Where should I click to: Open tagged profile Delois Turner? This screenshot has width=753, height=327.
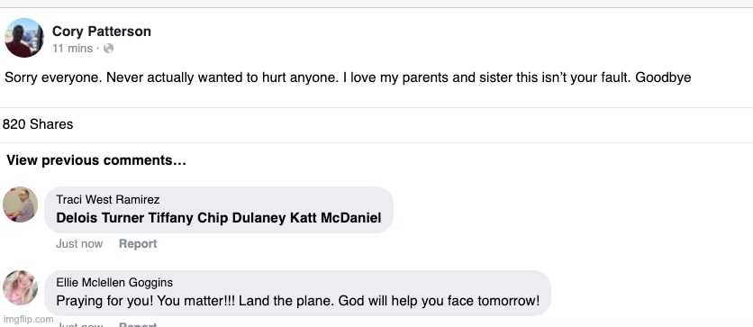[100, 218]
